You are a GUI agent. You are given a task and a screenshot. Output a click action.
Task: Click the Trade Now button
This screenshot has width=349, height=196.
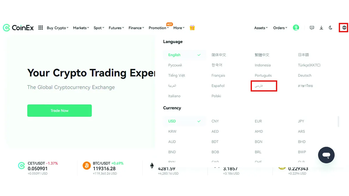coord(59,111)
